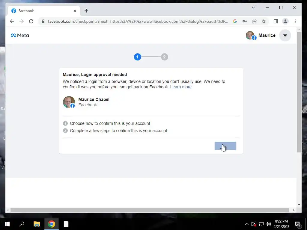The width and height of the screenshot is (307, 230).
Task: Open the notification center
Action: coord(298,224)
